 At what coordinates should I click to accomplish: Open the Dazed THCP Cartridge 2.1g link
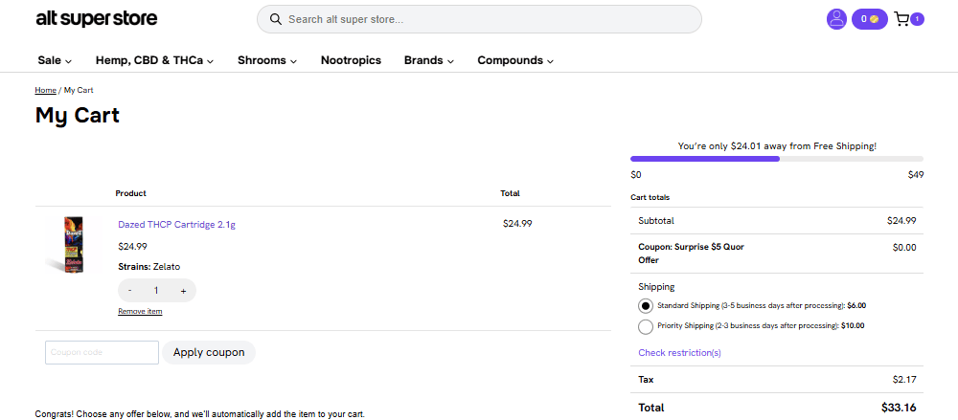pos(176,225)
